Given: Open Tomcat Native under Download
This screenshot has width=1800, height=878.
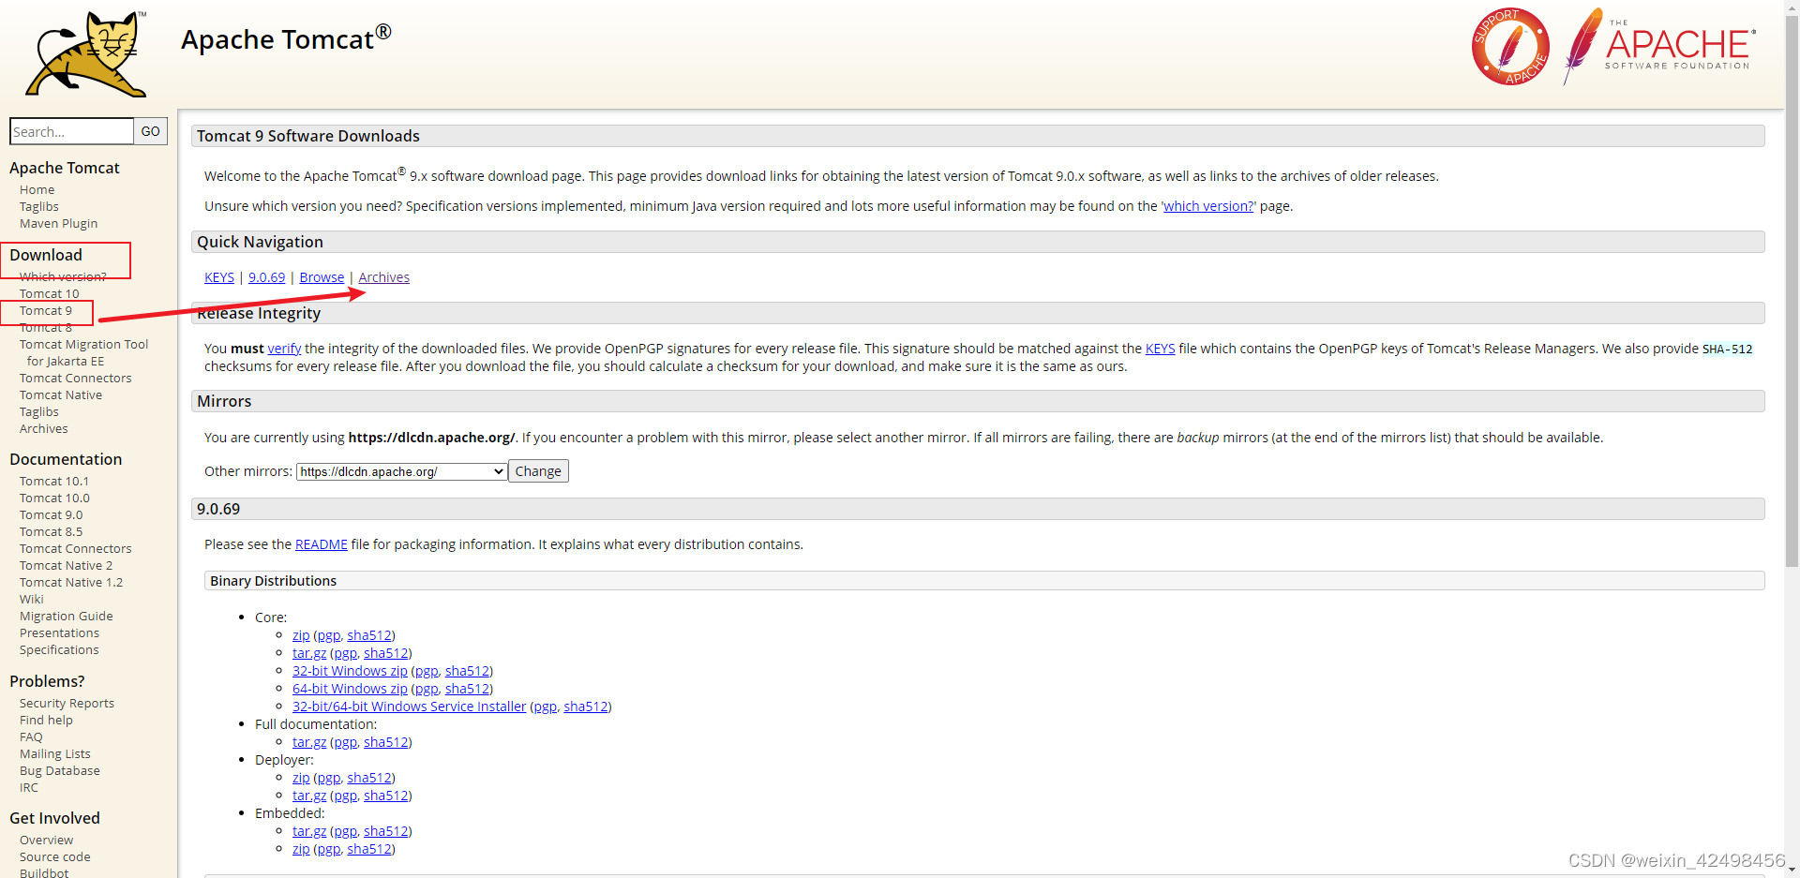Looking at the screenshot, I should point(61,394).
